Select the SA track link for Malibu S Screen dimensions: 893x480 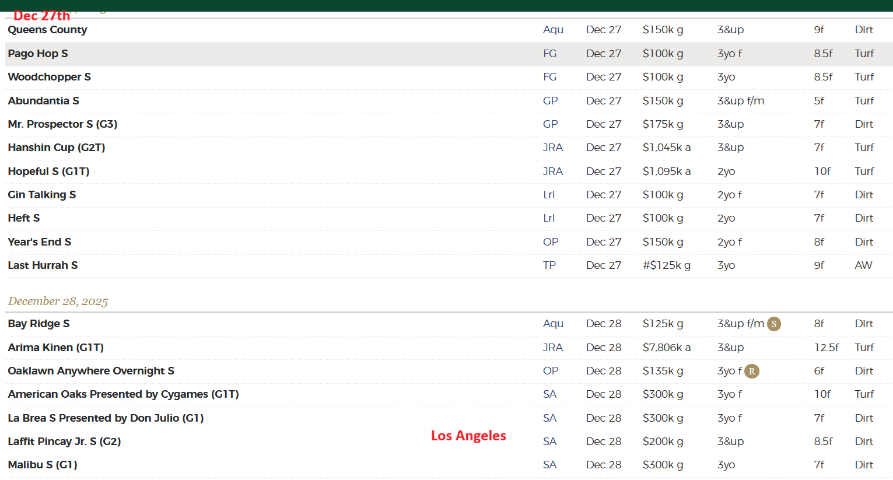coord(549,465)
